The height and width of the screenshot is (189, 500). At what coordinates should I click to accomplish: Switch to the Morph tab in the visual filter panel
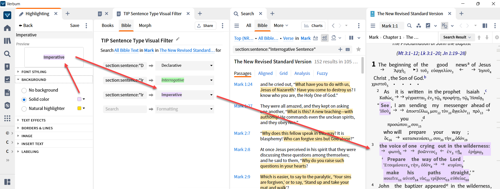pyautogui.click(x=145, y=25)
